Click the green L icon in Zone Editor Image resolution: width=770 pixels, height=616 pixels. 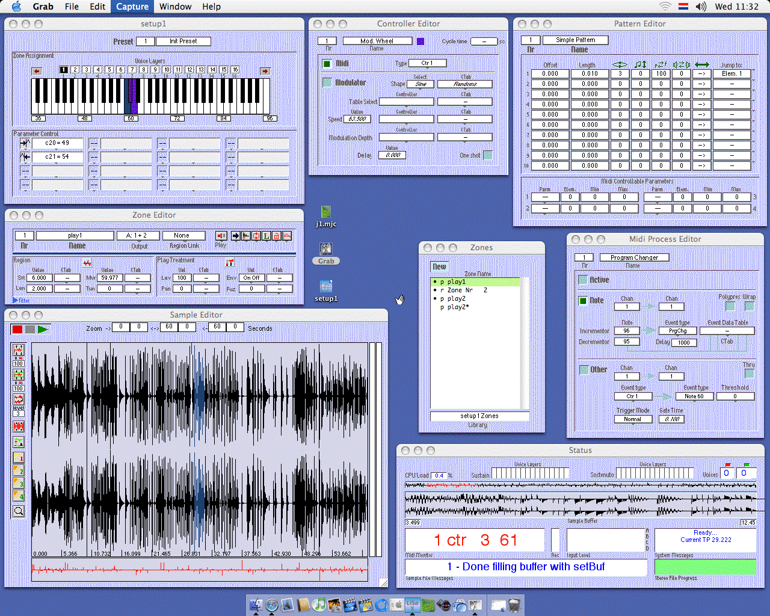(266, 236)
